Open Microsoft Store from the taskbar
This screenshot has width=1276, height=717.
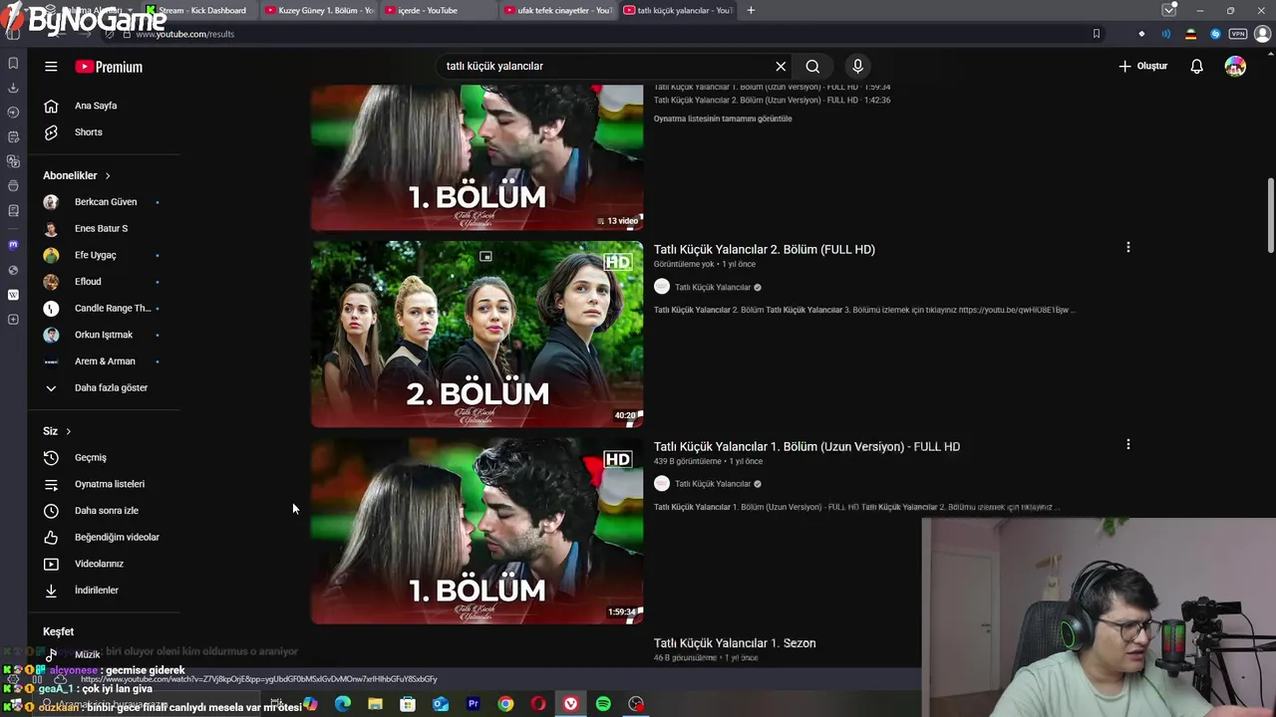tap(408, 704)
